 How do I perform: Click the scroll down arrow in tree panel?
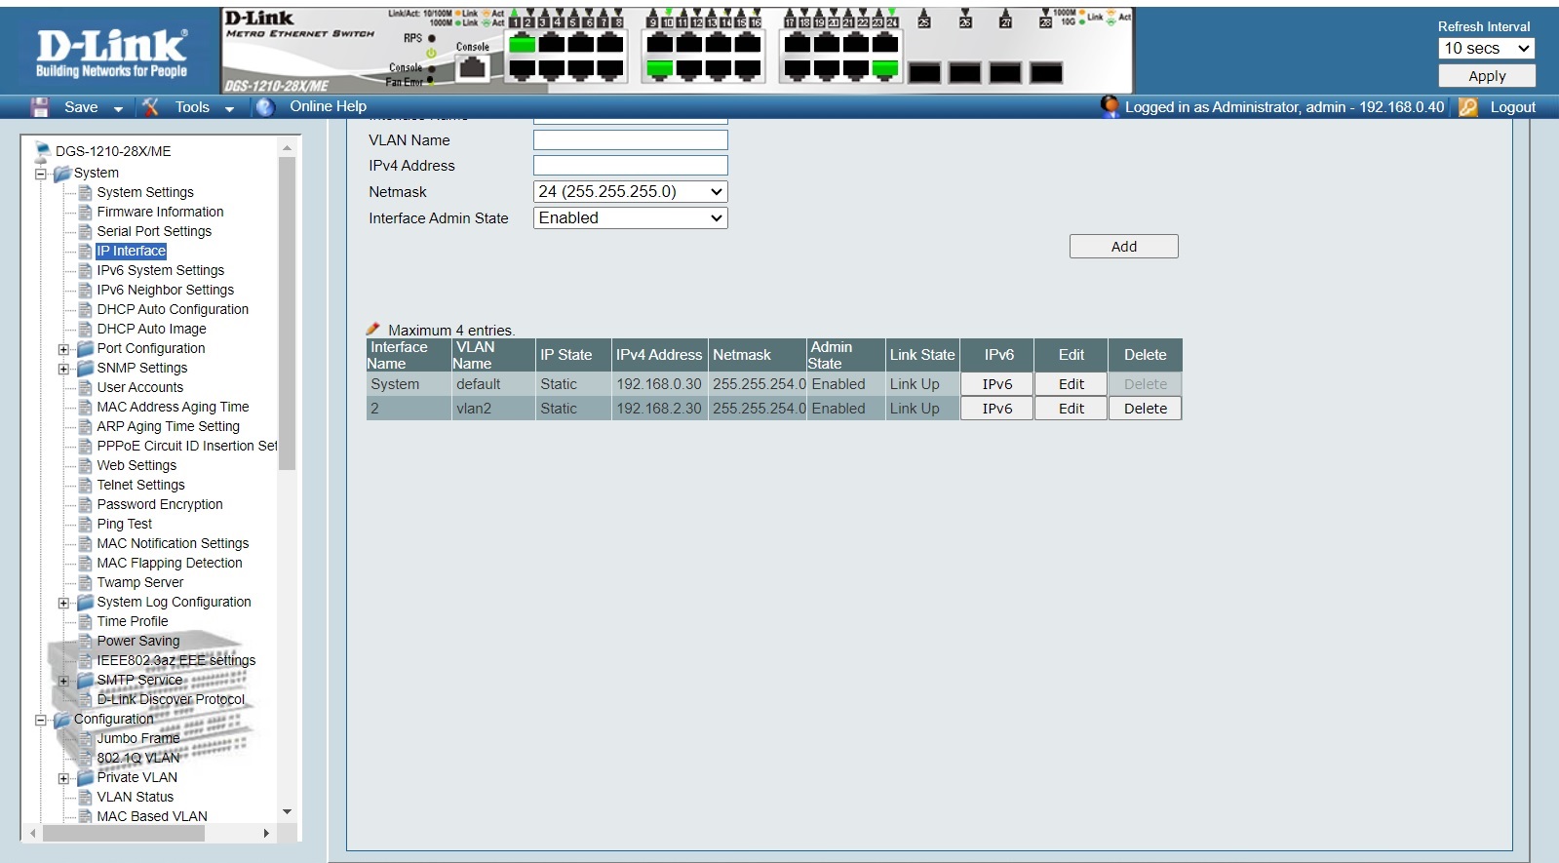click(x=287, y=811)
